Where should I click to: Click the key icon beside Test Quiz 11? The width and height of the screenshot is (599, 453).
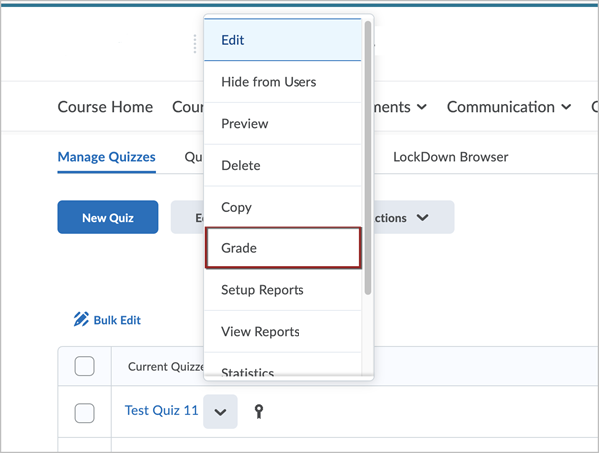[259, 412]
